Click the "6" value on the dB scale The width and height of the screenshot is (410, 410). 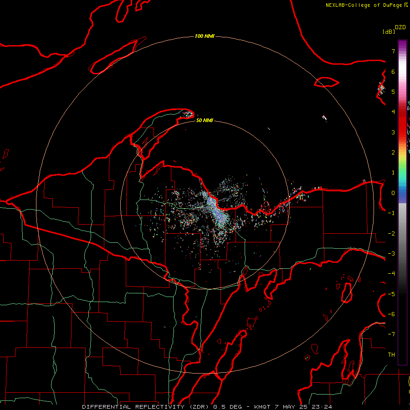point(393,72)
